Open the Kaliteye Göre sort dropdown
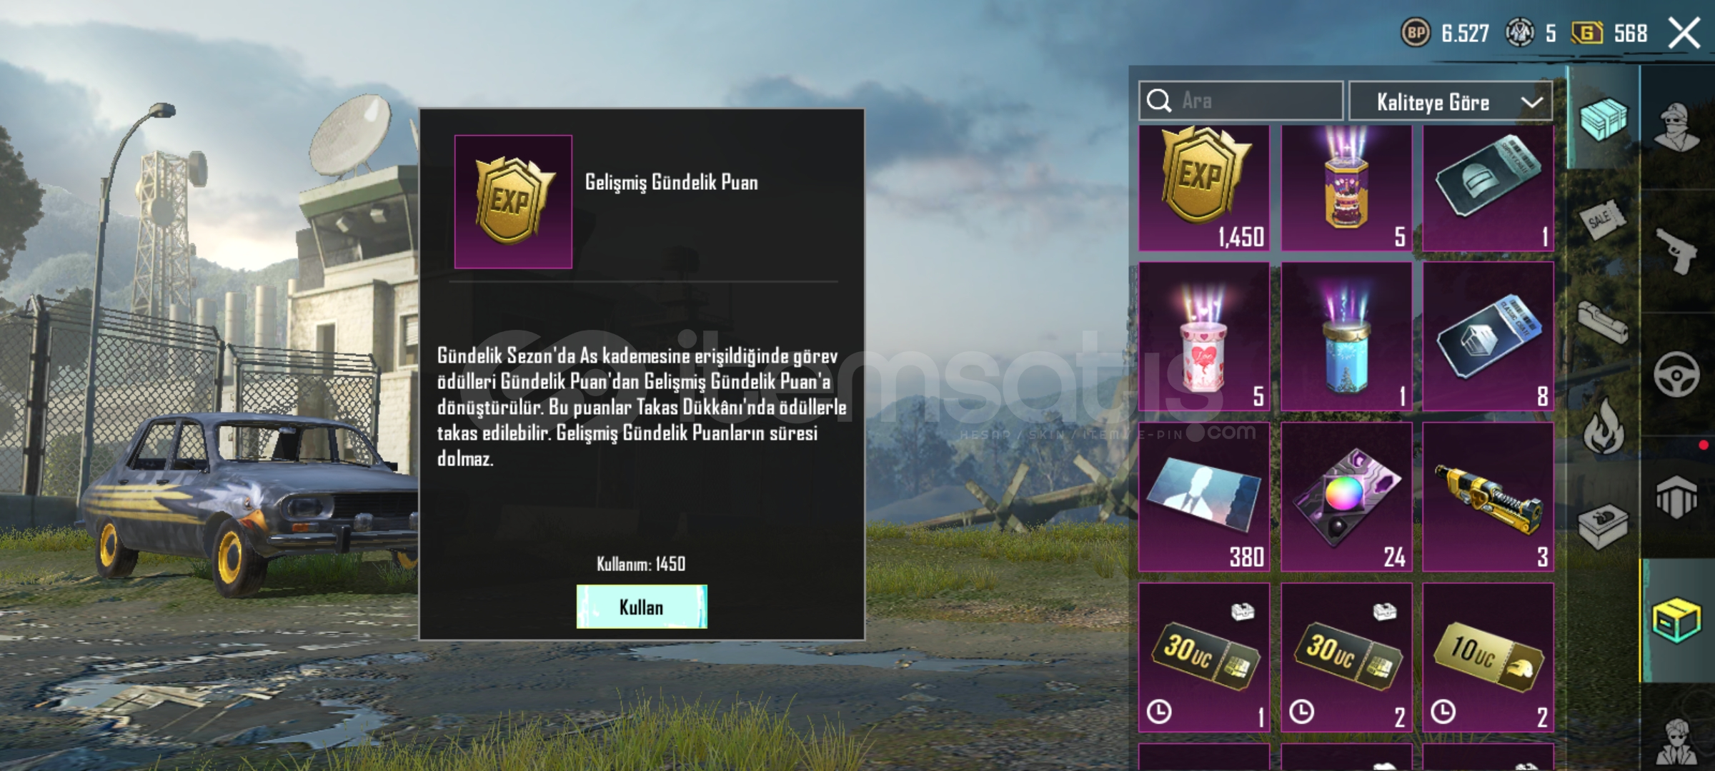Viewport: 1715px width, 771px height. point(1451,101)
